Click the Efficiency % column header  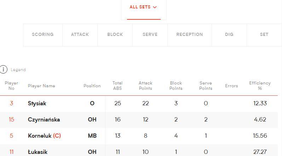coord(260,86)
